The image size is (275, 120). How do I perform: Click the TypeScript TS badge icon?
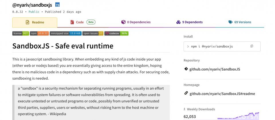58,5
